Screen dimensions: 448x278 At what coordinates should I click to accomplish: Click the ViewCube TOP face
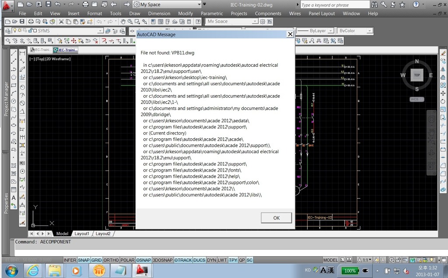(x=417, y=75)
